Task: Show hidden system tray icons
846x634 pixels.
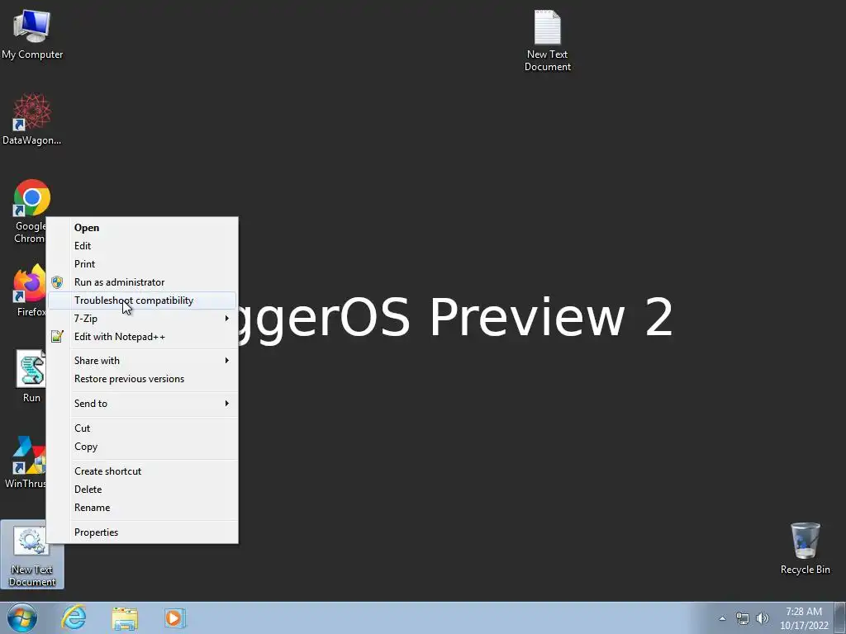Action: pyautogui.click(x=722, y=618)
